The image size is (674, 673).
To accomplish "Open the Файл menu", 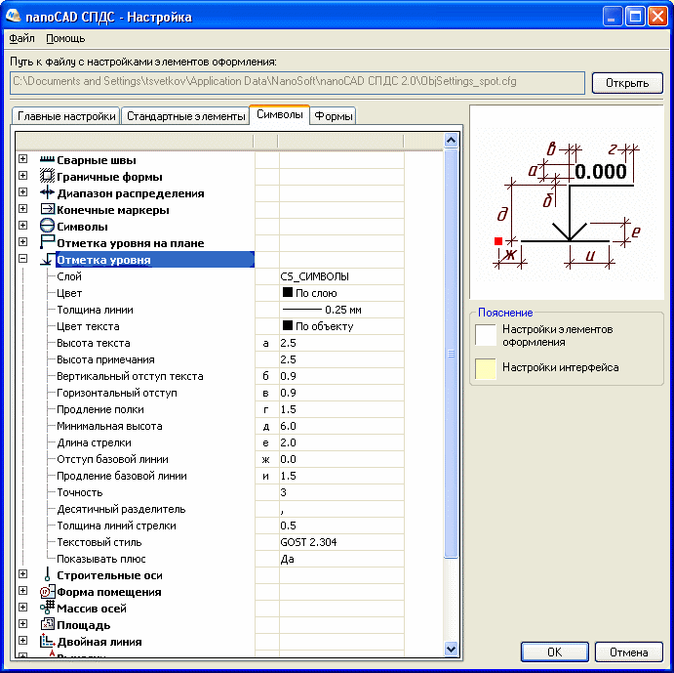I will 21,38.
